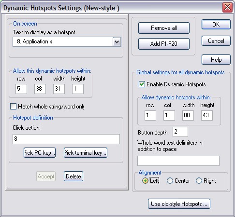Screen dimensions: 235x217
Task: Choose Center alignment option
Action: click(170, 181)
